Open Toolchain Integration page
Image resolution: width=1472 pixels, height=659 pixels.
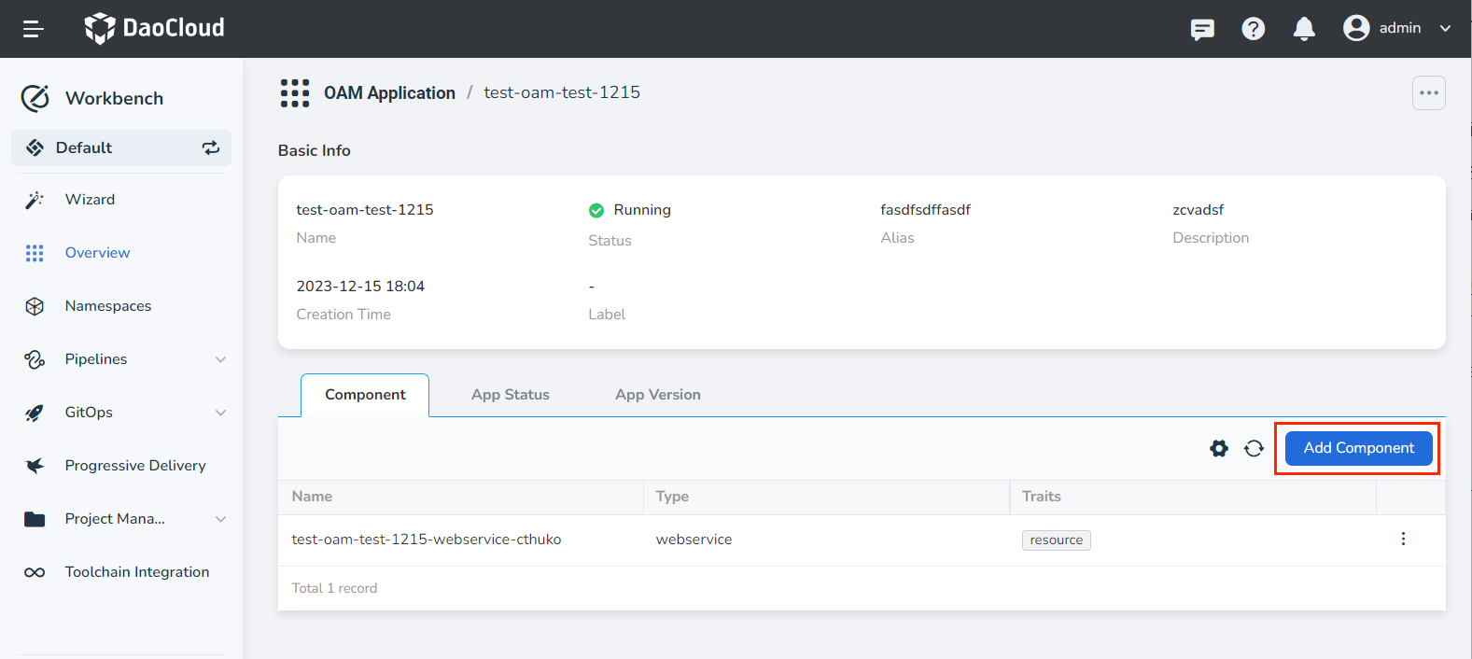tap(136, 572)
